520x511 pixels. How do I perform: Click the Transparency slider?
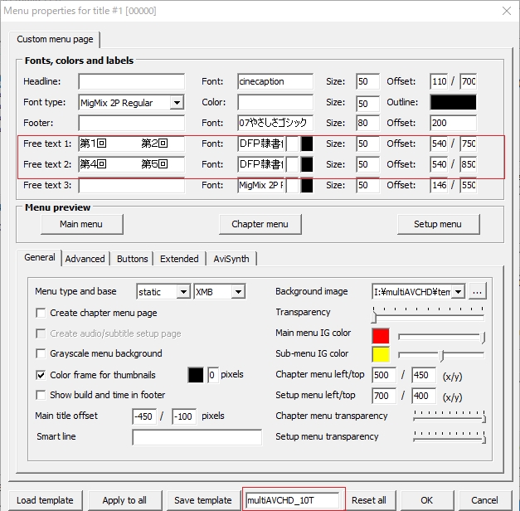[428, 315]
